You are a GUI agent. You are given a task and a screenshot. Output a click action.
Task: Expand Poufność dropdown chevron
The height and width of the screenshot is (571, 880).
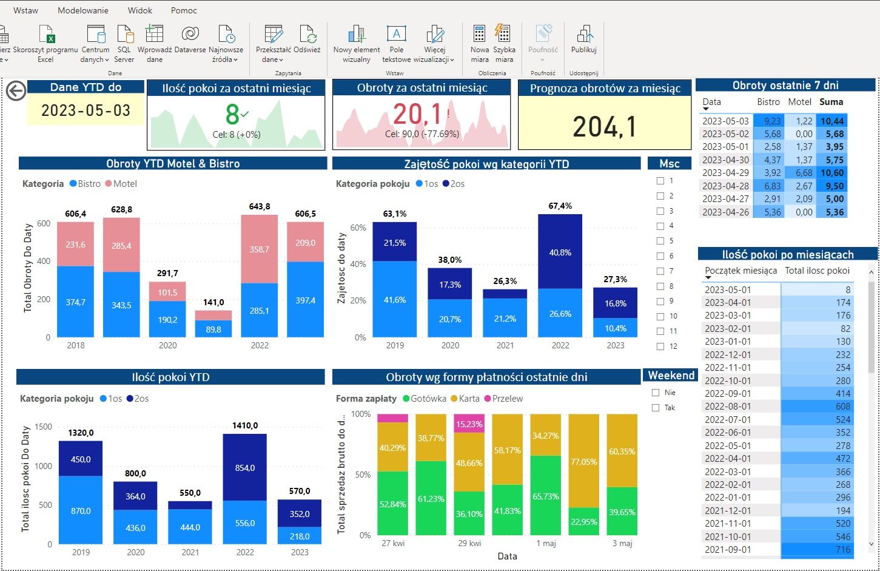(x=543, y=60)
